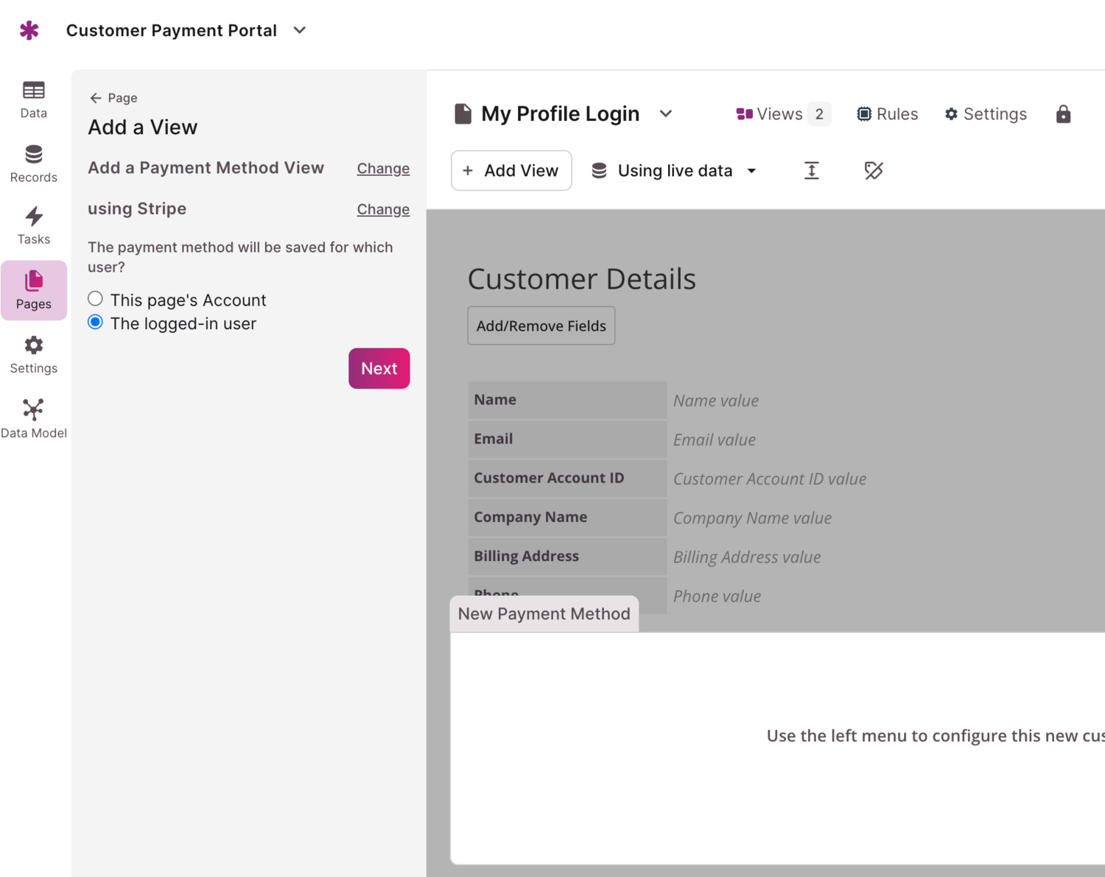Click the lock icon for page access
The height and width of the screenshot is (877, 1105).
coord(1062,114)
